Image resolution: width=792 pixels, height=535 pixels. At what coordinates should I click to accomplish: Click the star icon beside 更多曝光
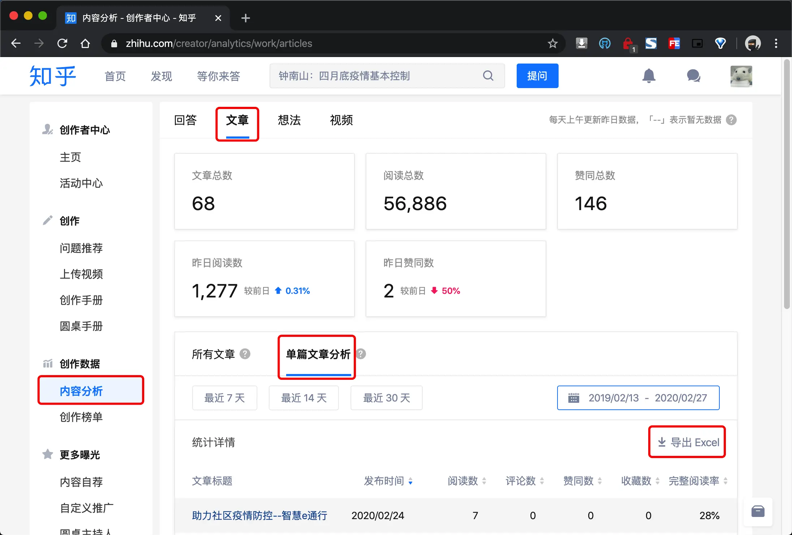point(47,454)
